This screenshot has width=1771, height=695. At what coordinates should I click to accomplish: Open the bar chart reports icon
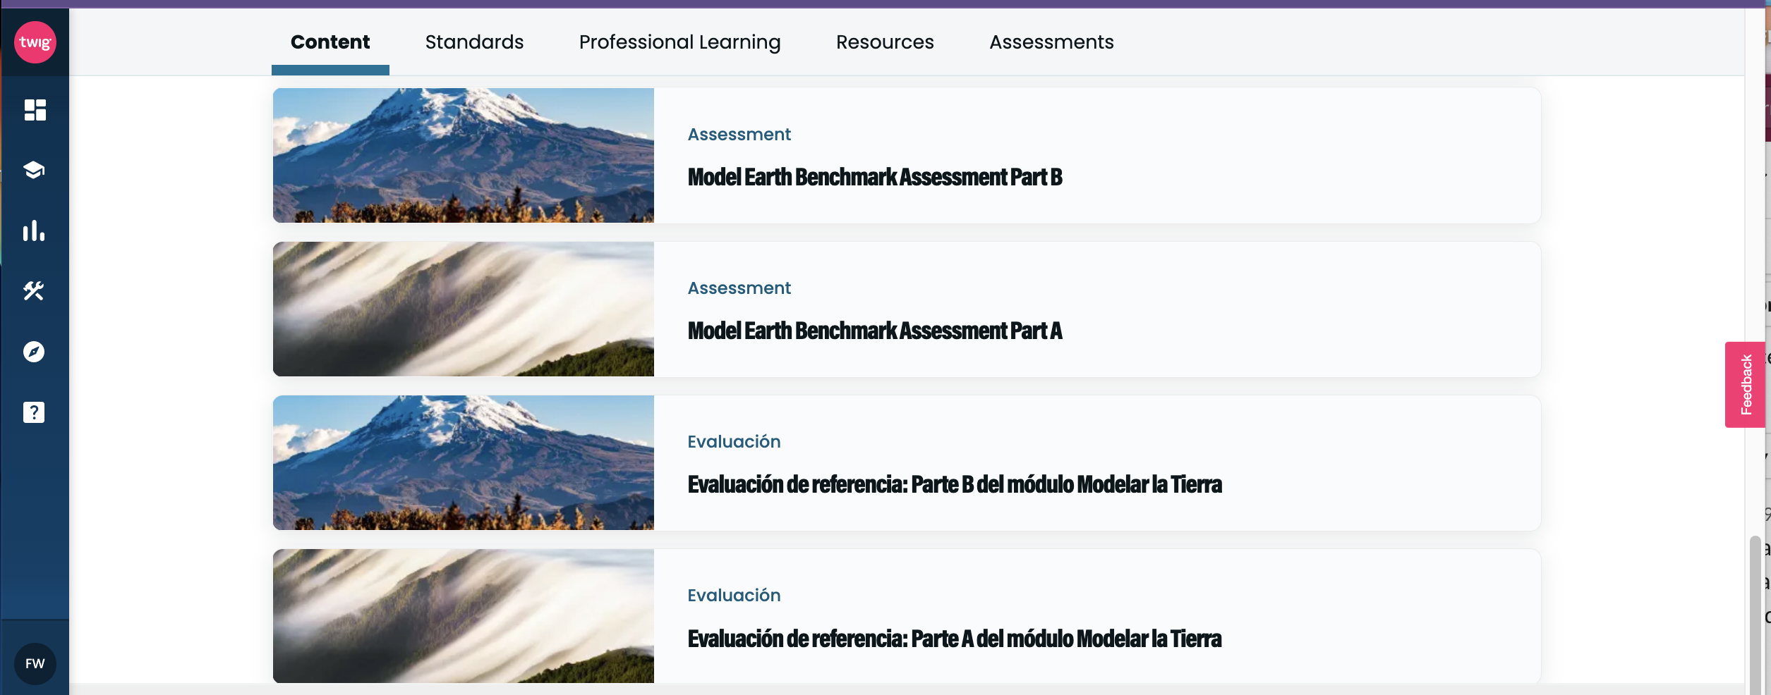(34, 230)
